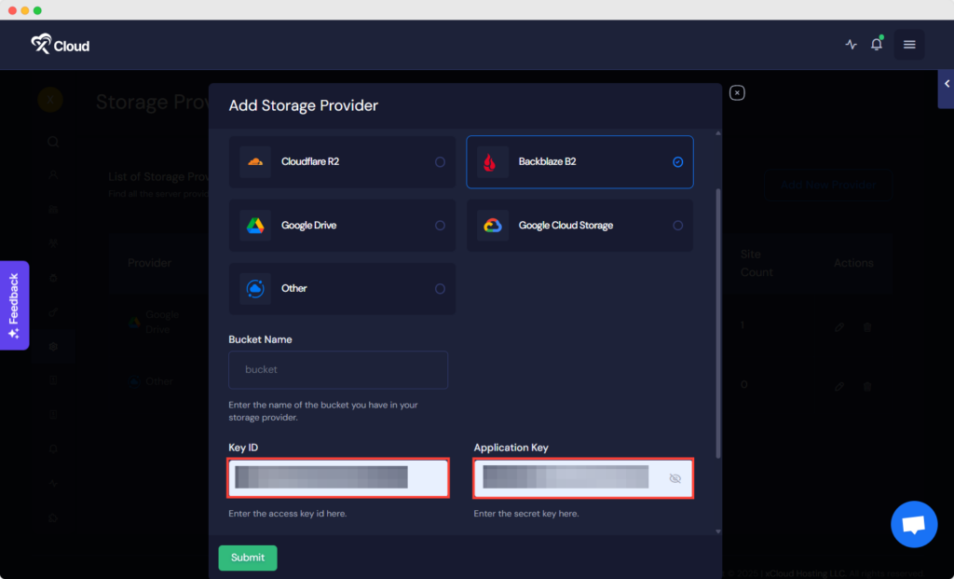This screenshot has width=954, height=579.
Task: Click the Backblaze B2 flame icon
Action: tap(491, 162)
